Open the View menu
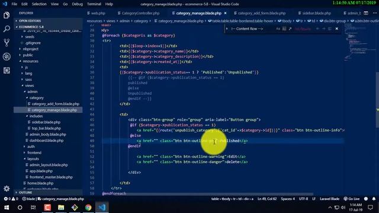Image resolution: width=379 pixels, height=213 pixels. click(x=54, y=4)
